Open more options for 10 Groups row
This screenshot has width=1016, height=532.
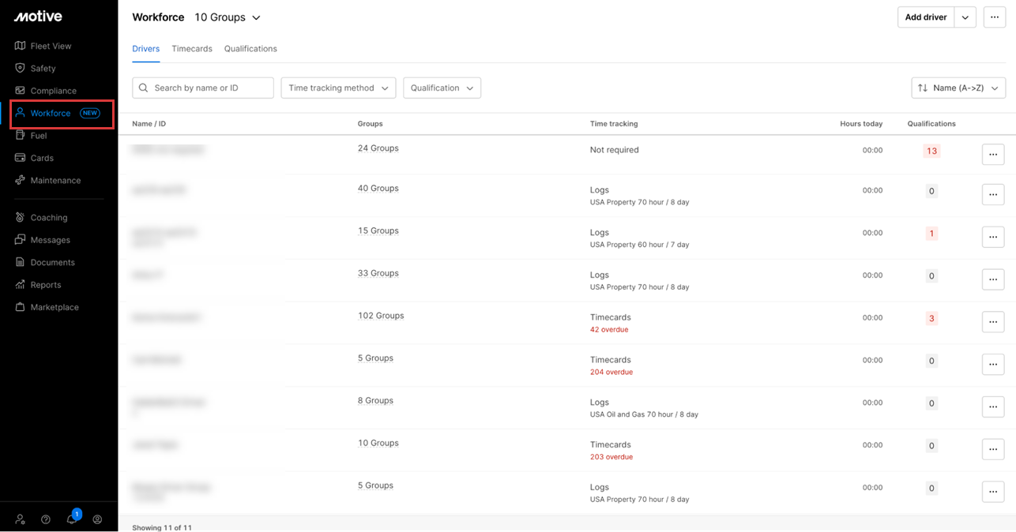993,450
